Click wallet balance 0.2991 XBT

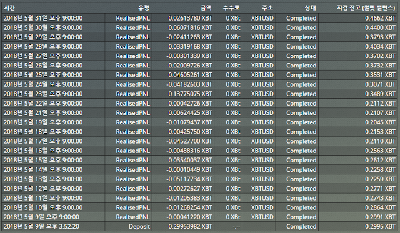381,217
